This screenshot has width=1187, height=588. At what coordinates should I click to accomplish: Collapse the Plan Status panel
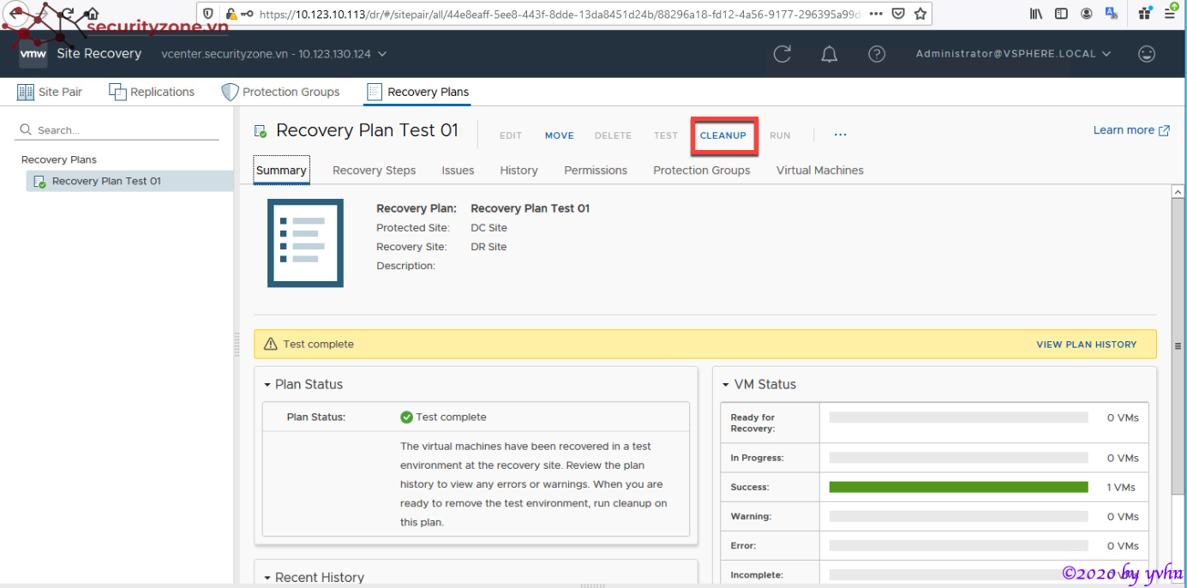267,385
